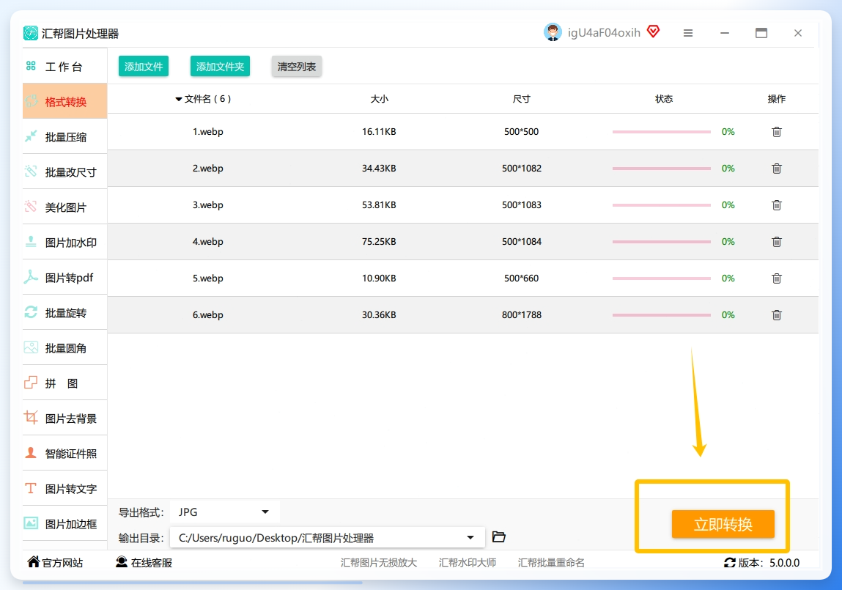842x590 pixels.
Task: Switch to 批量改尺寸
Action: point(64,172)
